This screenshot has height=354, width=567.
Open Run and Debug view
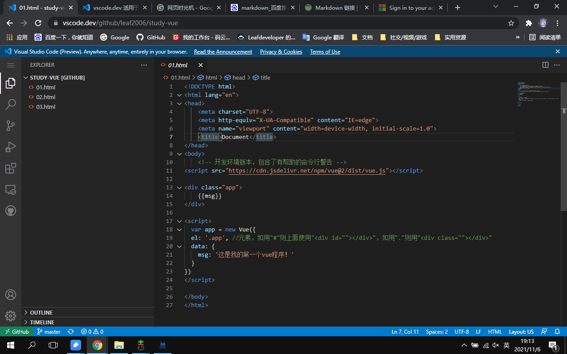point(11,147)
